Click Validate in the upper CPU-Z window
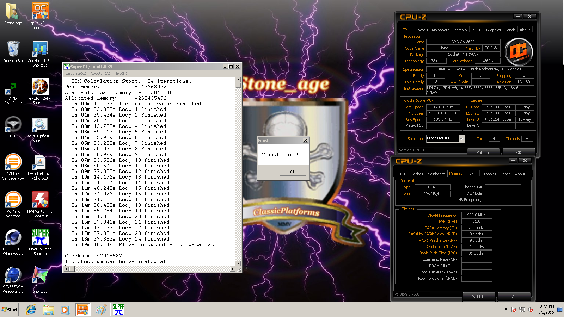The width and height of the screenshot is (564, 317). [483, 153]
